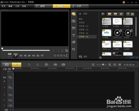Switch to storyboard view
This screenshot has width=139, height=111.
point(7,65)
